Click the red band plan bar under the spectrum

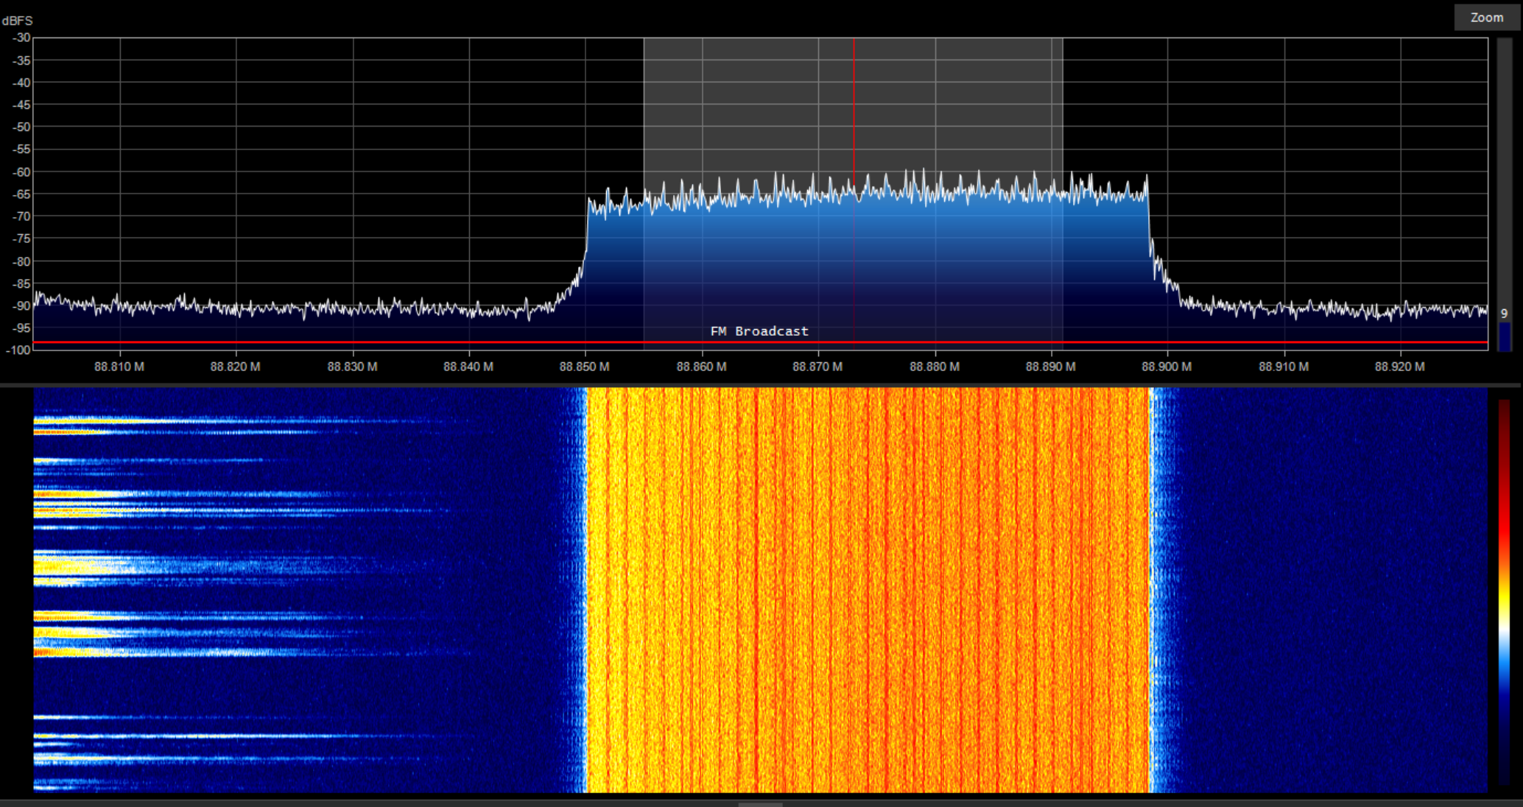[x=760, y=342]
